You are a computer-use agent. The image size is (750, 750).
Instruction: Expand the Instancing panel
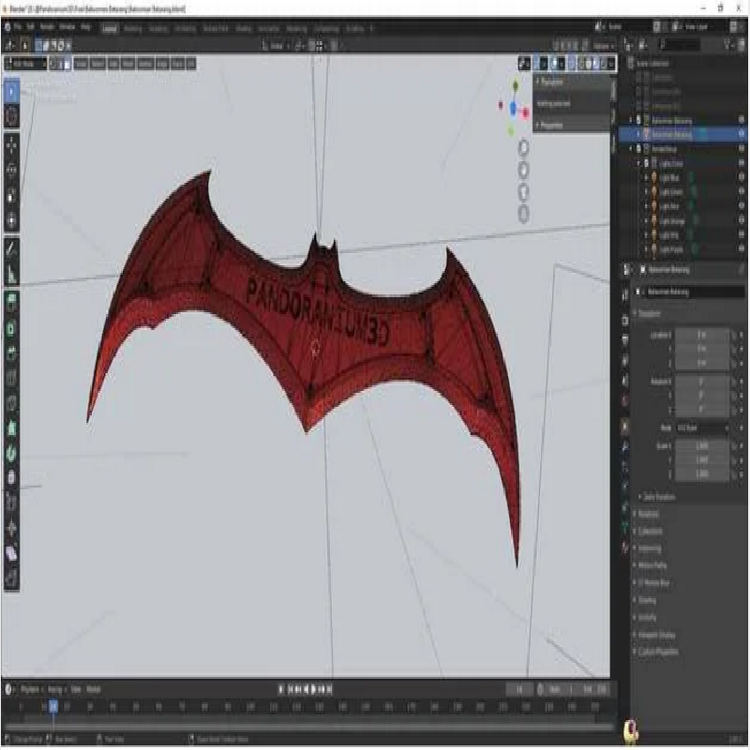click(649, 548)
